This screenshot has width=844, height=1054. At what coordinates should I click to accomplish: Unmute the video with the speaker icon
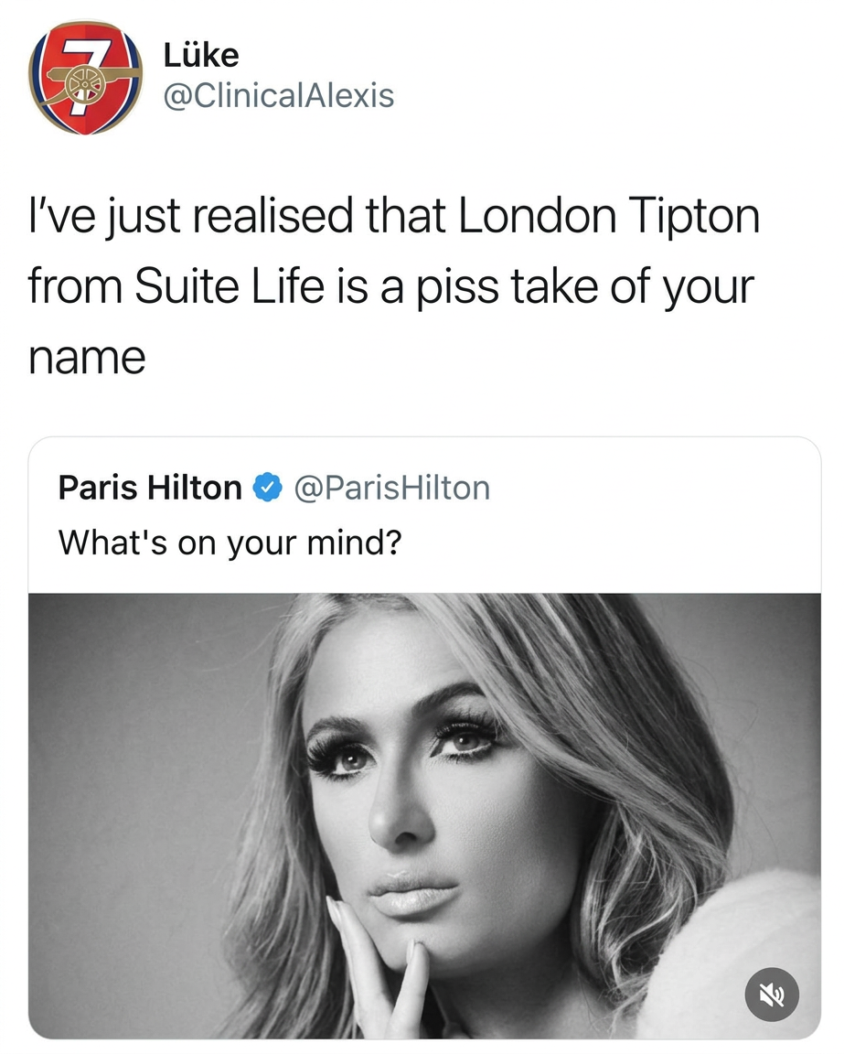772,994
